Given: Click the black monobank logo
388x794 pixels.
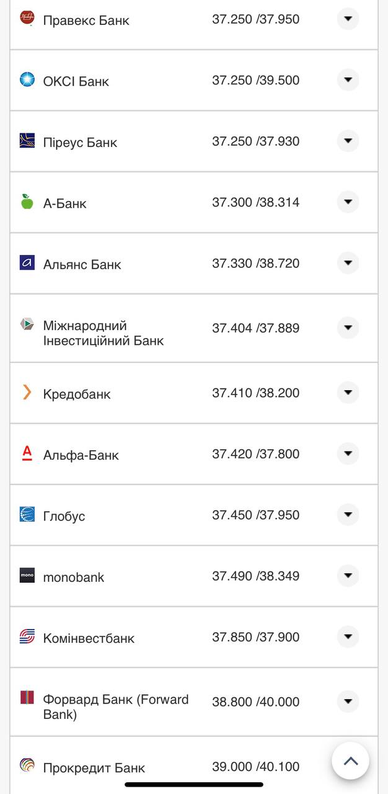Looking at the screenshot, I should click(x=26, y=576).
